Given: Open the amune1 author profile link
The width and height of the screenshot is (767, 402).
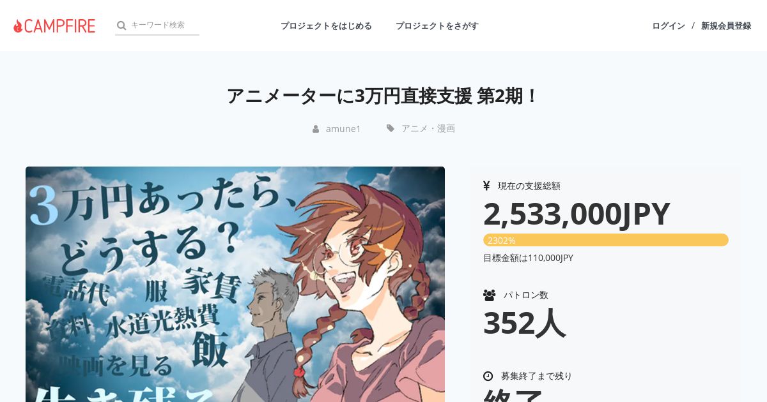Looking at the screenshot, I should (x=343, y=128).
